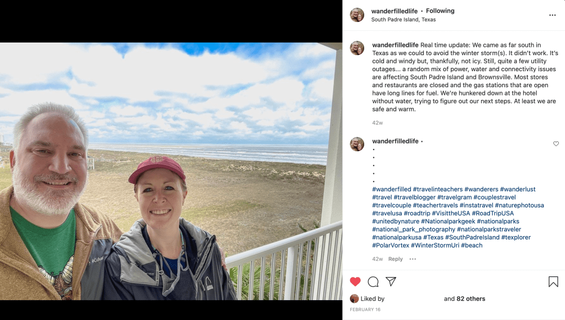
Task: Open the #SouthPadreIsland hashtag
Action: coord(472,237)
